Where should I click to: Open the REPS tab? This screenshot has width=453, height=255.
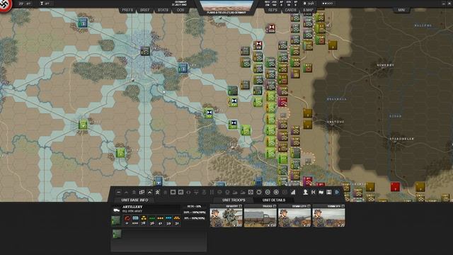[273, 10]
